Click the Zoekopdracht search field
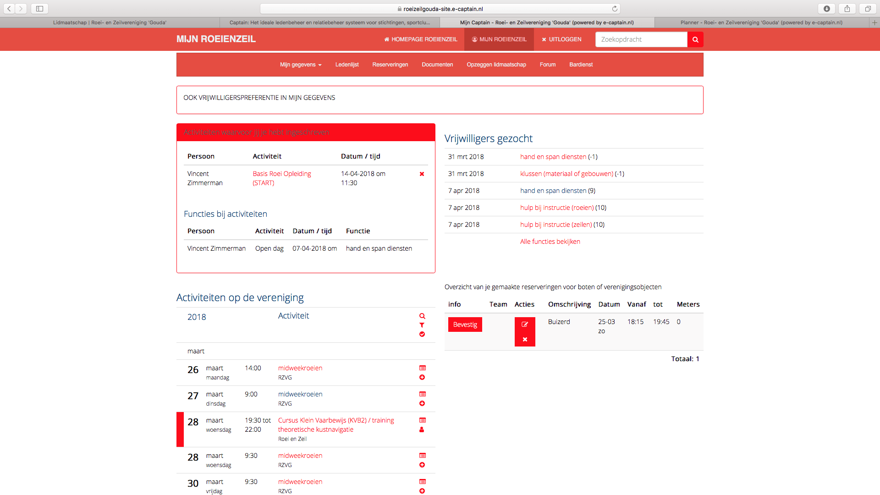Screen dimensions: 880x495 (641, 39)
